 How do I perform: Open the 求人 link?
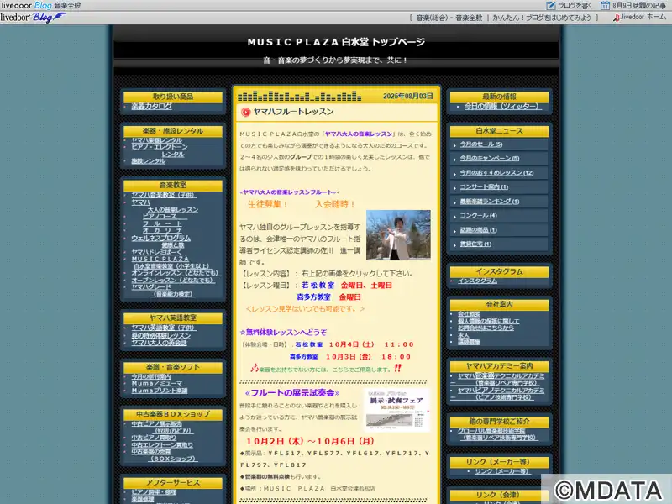(x=464, y=335)
